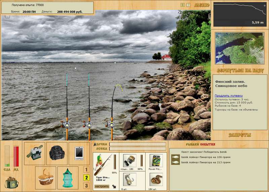Screen dimensions: 269x192
Task: Click the worm bait item slot
Action: tap(156, 180)
